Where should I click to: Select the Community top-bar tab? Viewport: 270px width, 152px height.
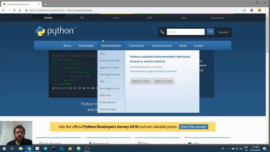click(217, 18)
